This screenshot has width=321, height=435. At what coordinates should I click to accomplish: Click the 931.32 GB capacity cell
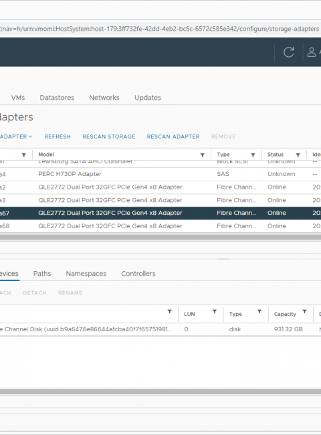(288, 329)
